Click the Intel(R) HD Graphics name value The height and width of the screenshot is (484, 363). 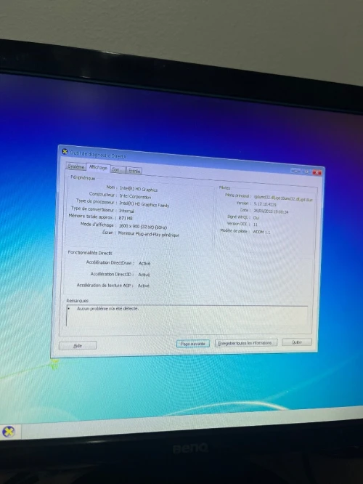[139, 189]
